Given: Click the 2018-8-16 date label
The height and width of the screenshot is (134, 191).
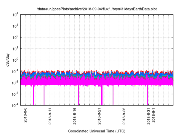Looking at the screenshot, I should pyautogui.click(x=75, y=116).
